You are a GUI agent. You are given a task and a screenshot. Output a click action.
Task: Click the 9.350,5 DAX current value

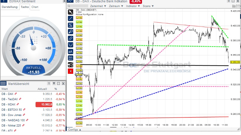click(x=47, y=94)
